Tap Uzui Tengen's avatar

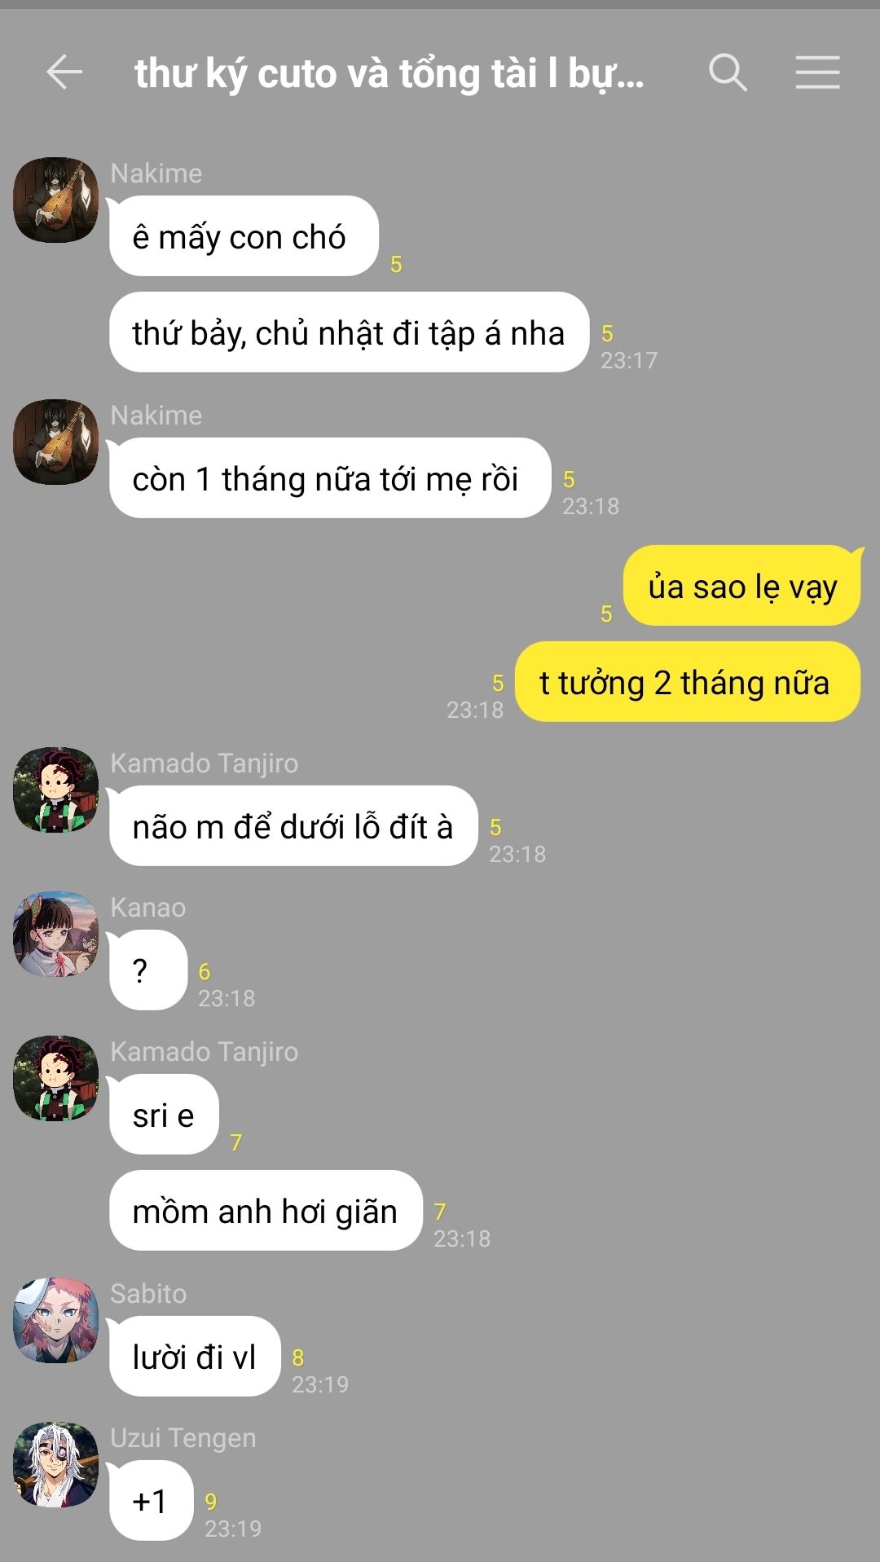click(x=55, y=1464)
